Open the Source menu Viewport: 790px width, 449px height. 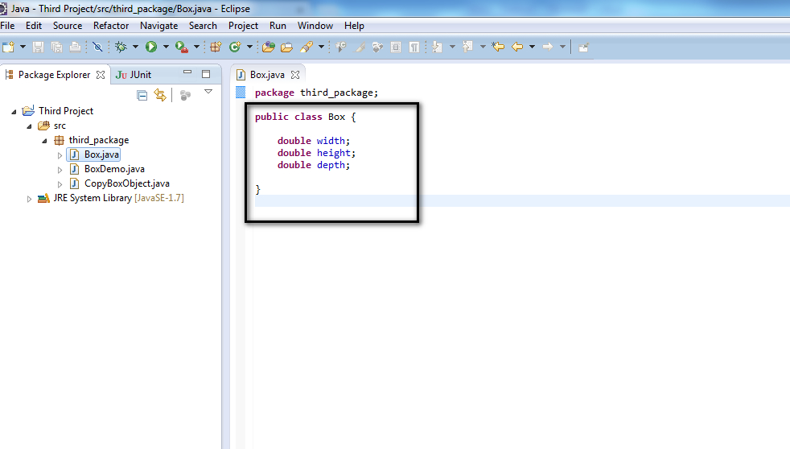tap(68, 26)
